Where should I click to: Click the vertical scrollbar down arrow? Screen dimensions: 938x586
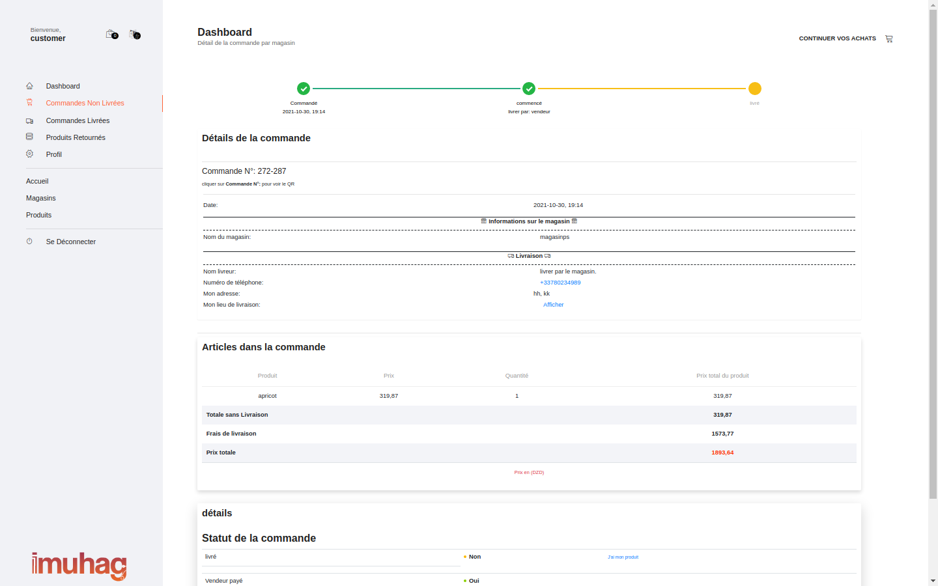[933, 580]
